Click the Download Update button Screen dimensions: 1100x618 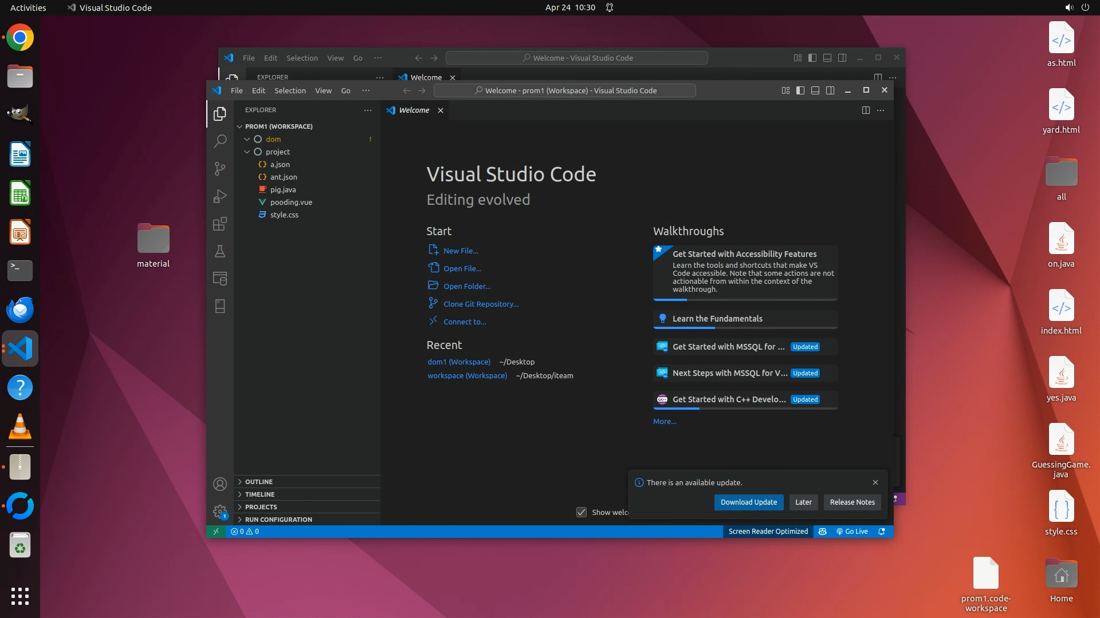[x=748, y=502]
